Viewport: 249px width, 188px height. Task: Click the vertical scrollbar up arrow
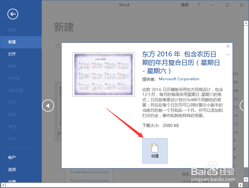[x=246, y=23]
